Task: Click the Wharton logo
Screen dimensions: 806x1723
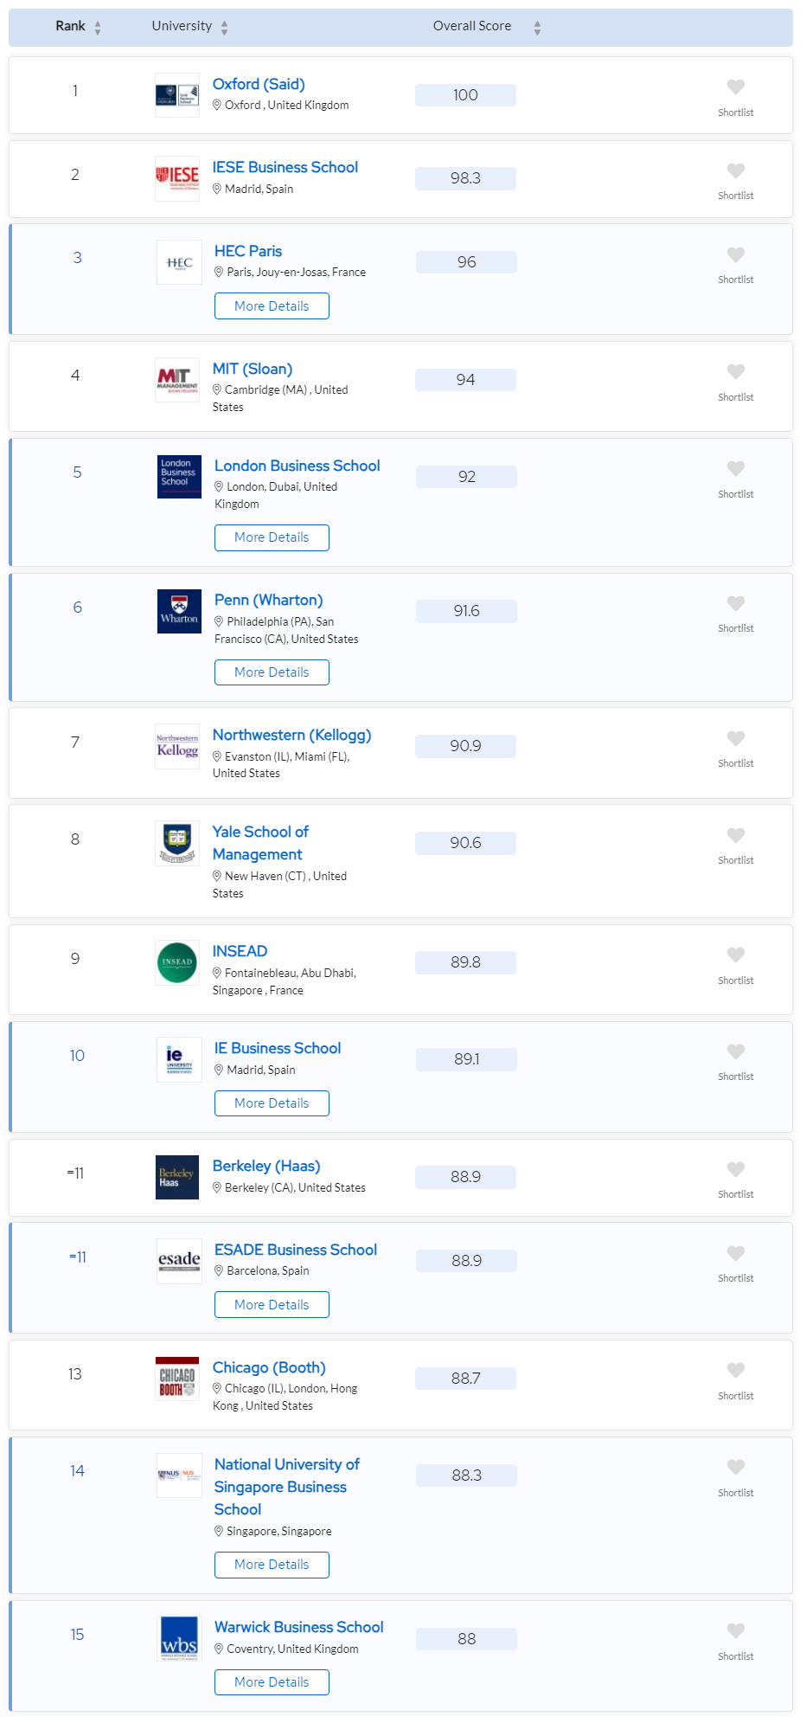Action: (x=179, y=611)
